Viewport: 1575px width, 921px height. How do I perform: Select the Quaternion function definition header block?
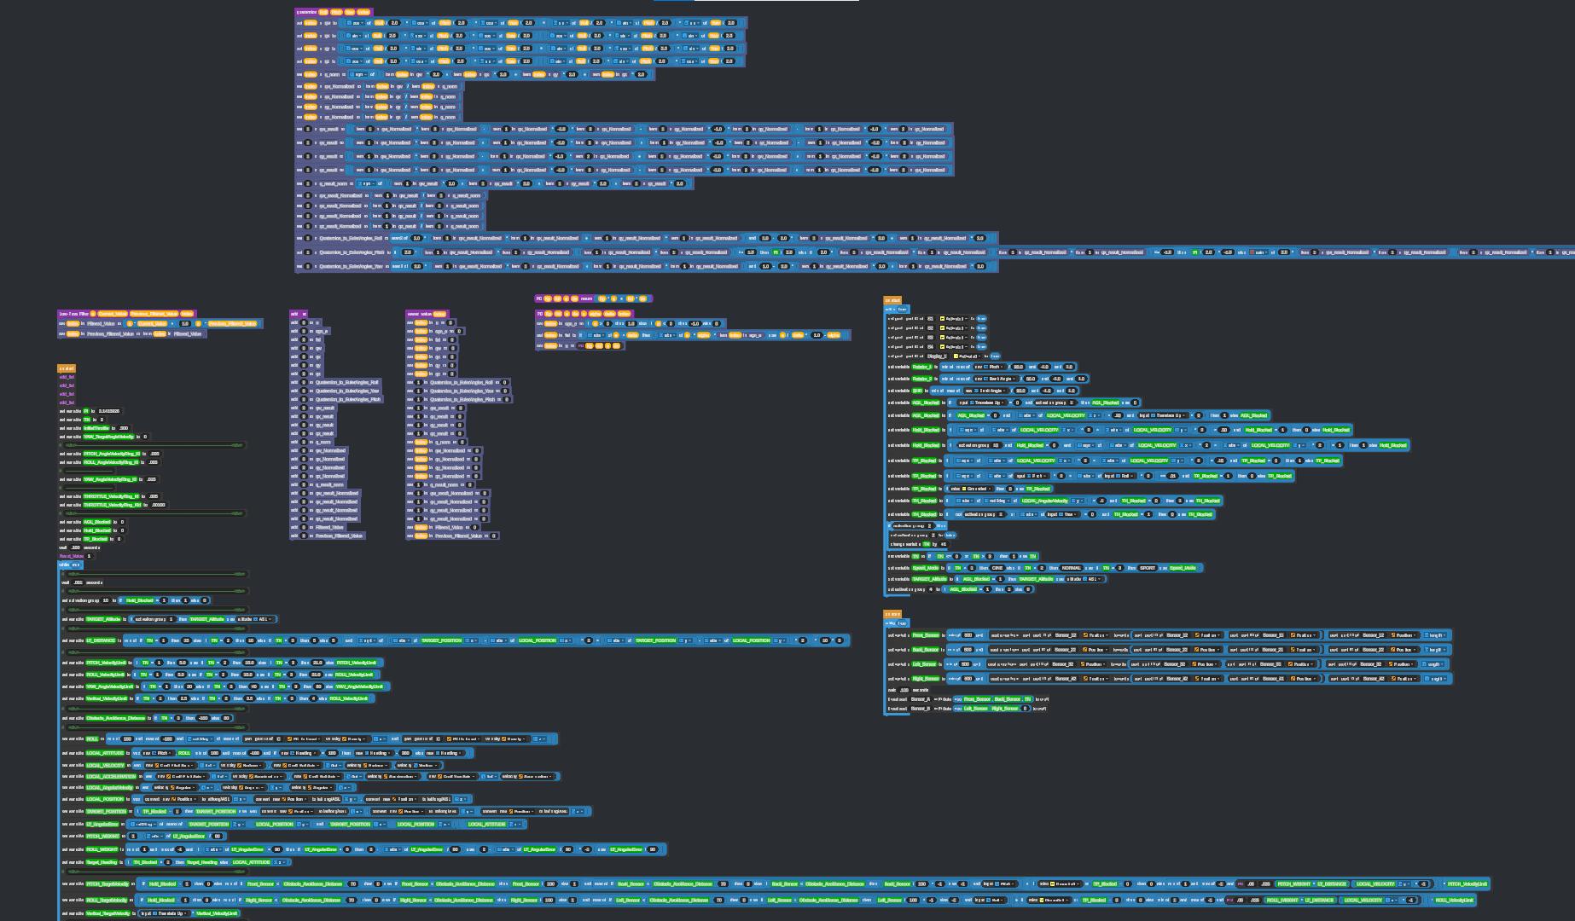click(307, 12)
